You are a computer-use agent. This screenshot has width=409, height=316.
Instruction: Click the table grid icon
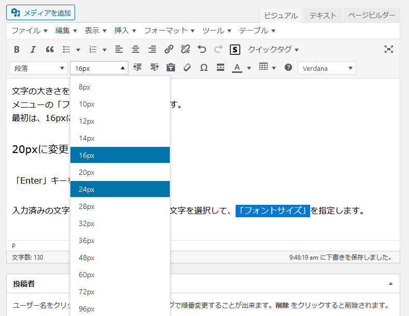264,67
